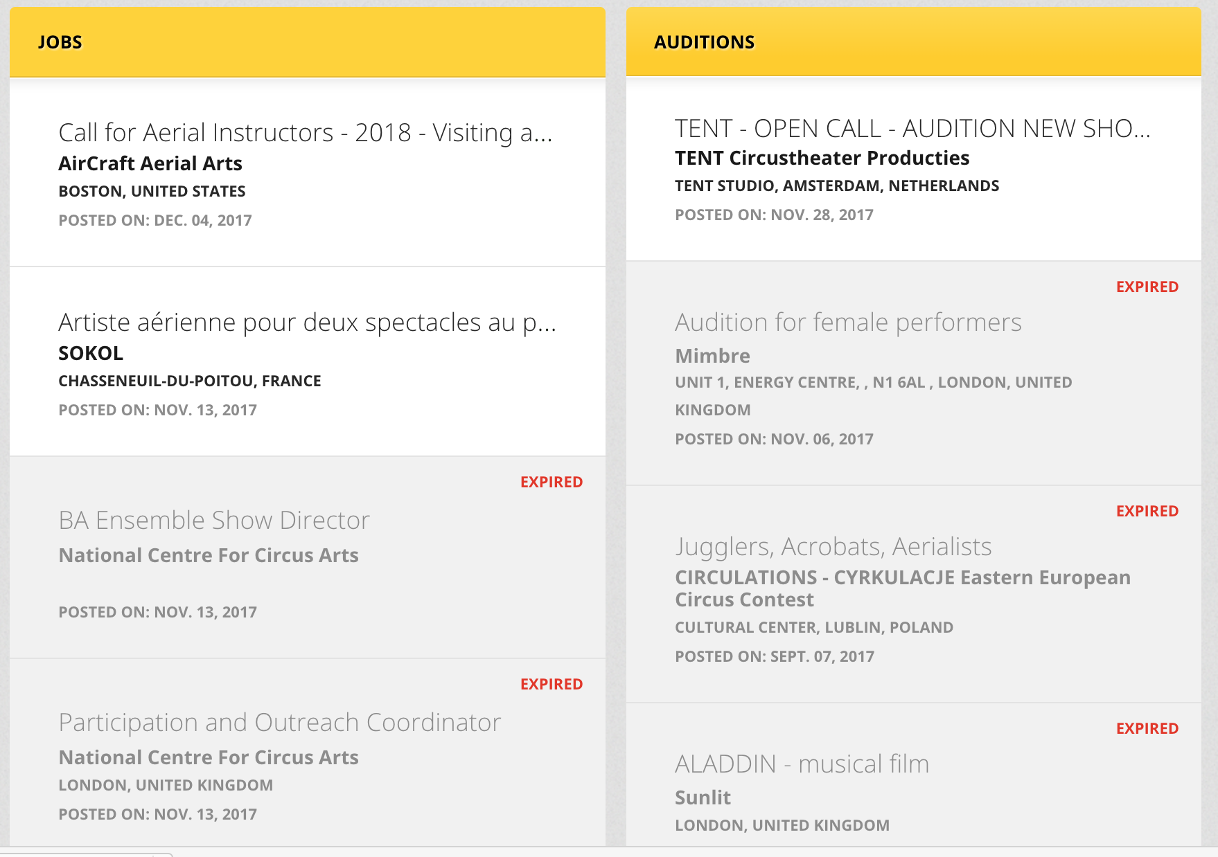Open Jugglers, Acrobats, Aerialists audition listing
The height and width of the screenshot is (857, 1218).
pyautogui.click(x=833, y=547)
